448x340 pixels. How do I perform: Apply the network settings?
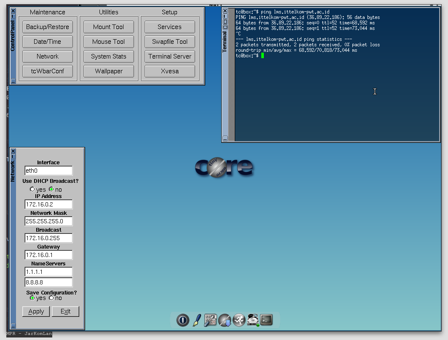[36, 311]
